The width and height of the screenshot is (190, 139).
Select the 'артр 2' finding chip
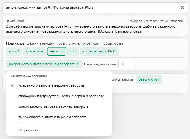[14, 51]
